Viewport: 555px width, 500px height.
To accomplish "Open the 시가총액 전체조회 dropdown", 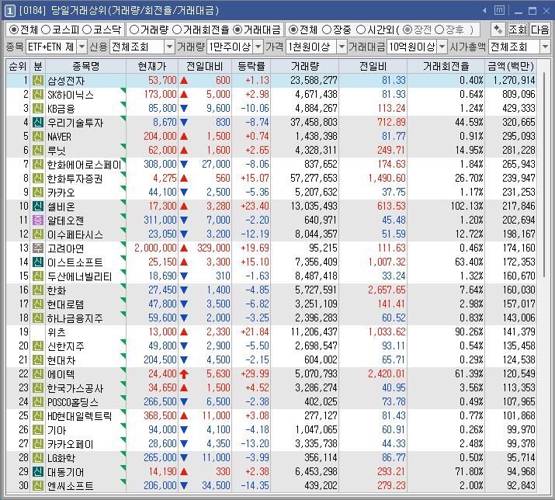I will click(x=545, y=47).
